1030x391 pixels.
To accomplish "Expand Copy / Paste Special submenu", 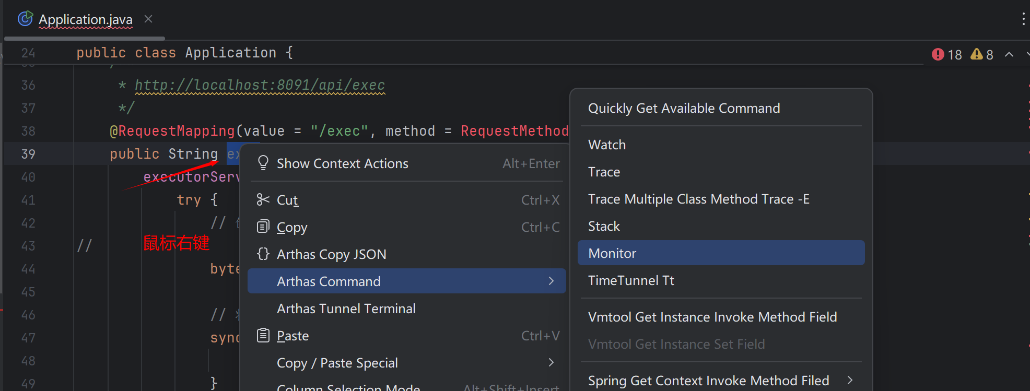I will click(x=551, y=362).
